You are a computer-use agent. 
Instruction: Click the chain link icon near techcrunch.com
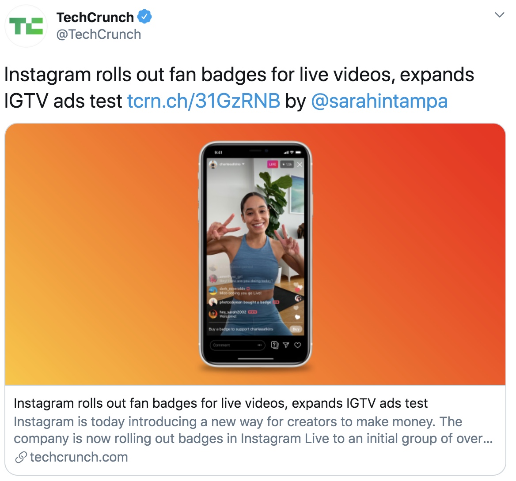[21, 457]
